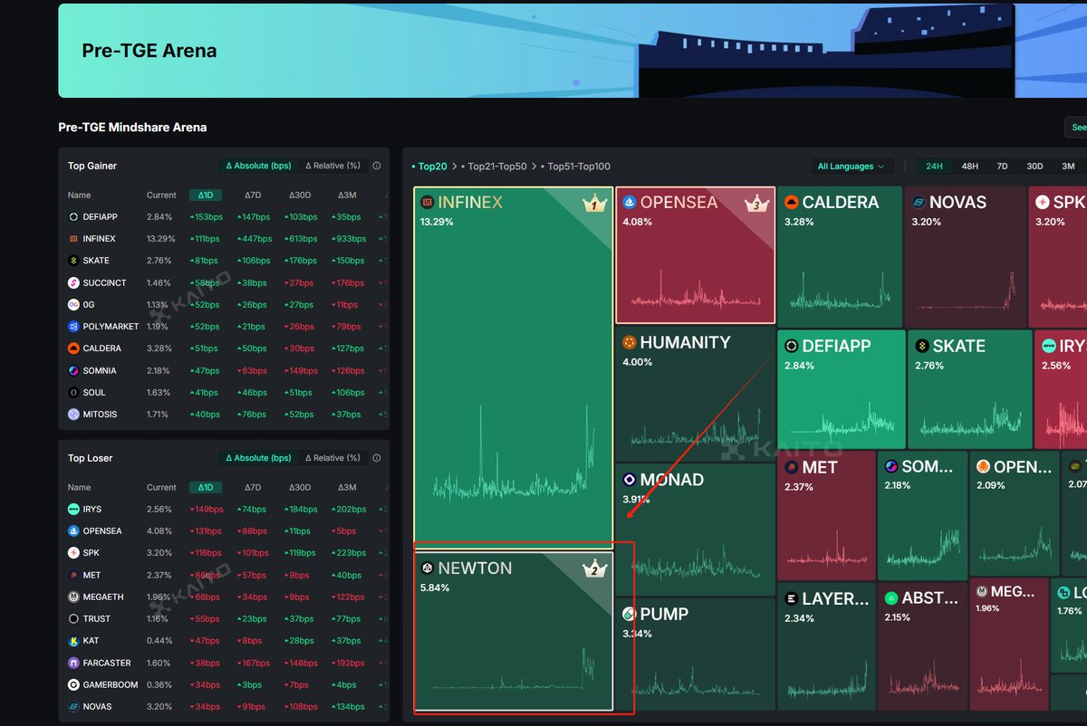Click GAMERBOOM row name in Top Loser

pyautogui.click(x=111, y=685)
